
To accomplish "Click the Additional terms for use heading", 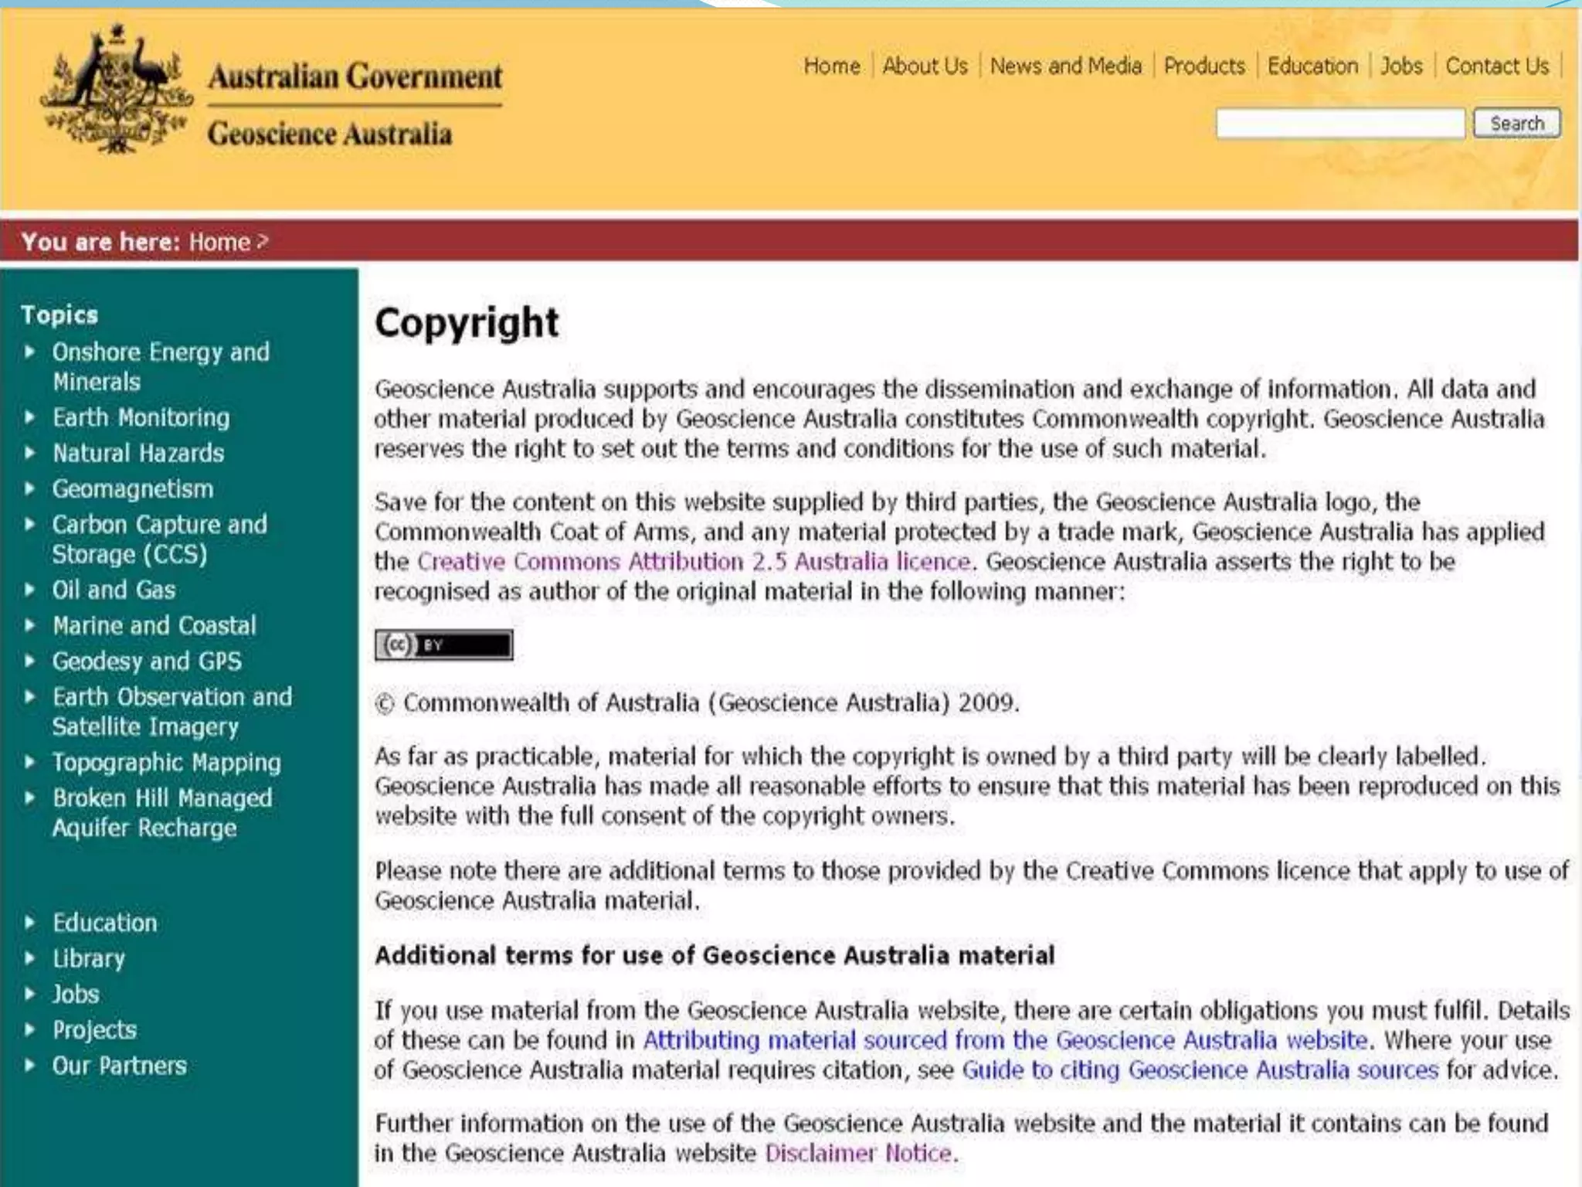I will 715,955.
